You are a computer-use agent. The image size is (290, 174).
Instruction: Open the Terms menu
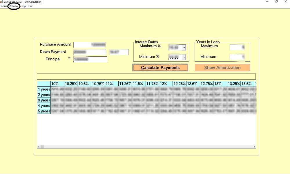click(3, 6)
